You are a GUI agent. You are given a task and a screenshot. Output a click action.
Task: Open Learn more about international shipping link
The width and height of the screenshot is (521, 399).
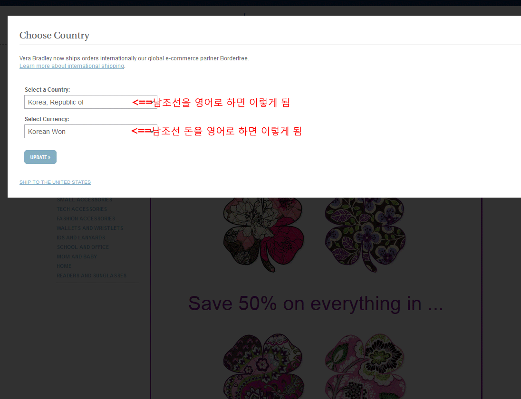click(72, 66)
